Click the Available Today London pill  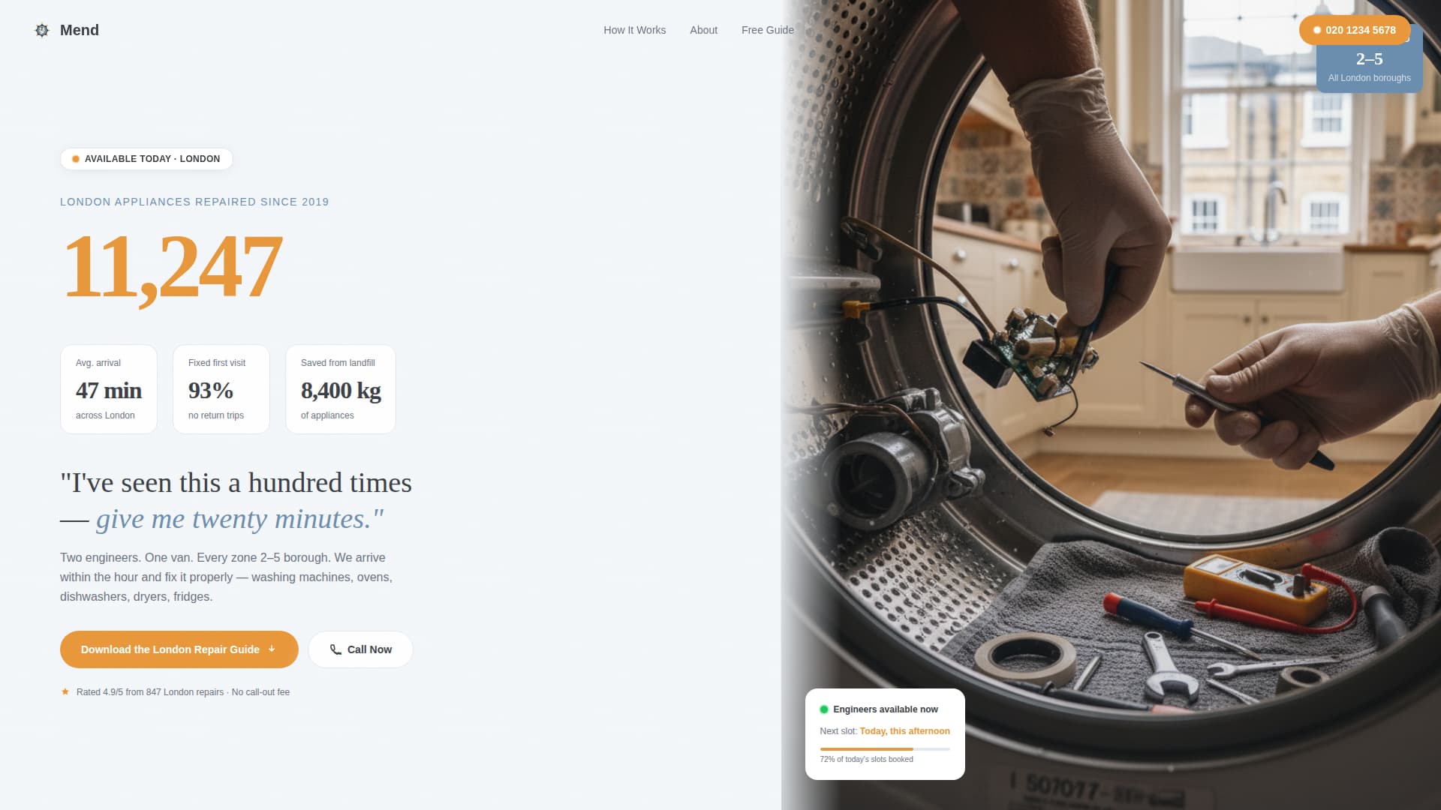(146, 159)
